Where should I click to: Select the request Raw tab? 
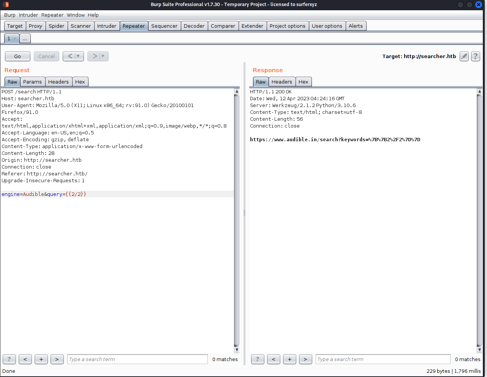(x=13, y=82)
